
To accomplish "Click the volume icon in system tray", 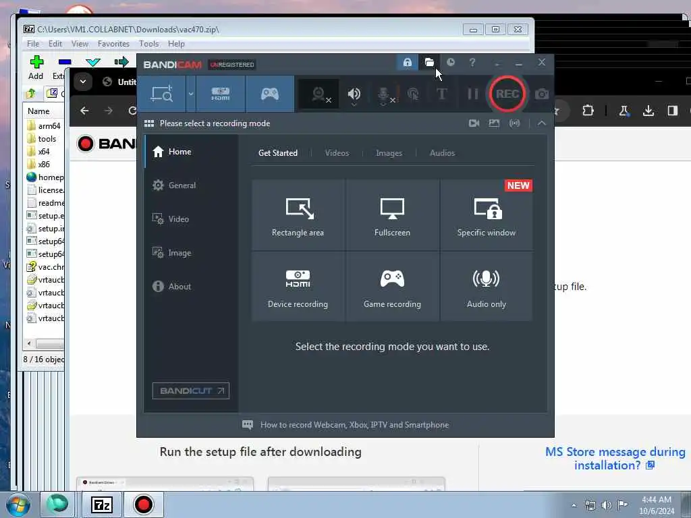I will (x=607, y=505).
